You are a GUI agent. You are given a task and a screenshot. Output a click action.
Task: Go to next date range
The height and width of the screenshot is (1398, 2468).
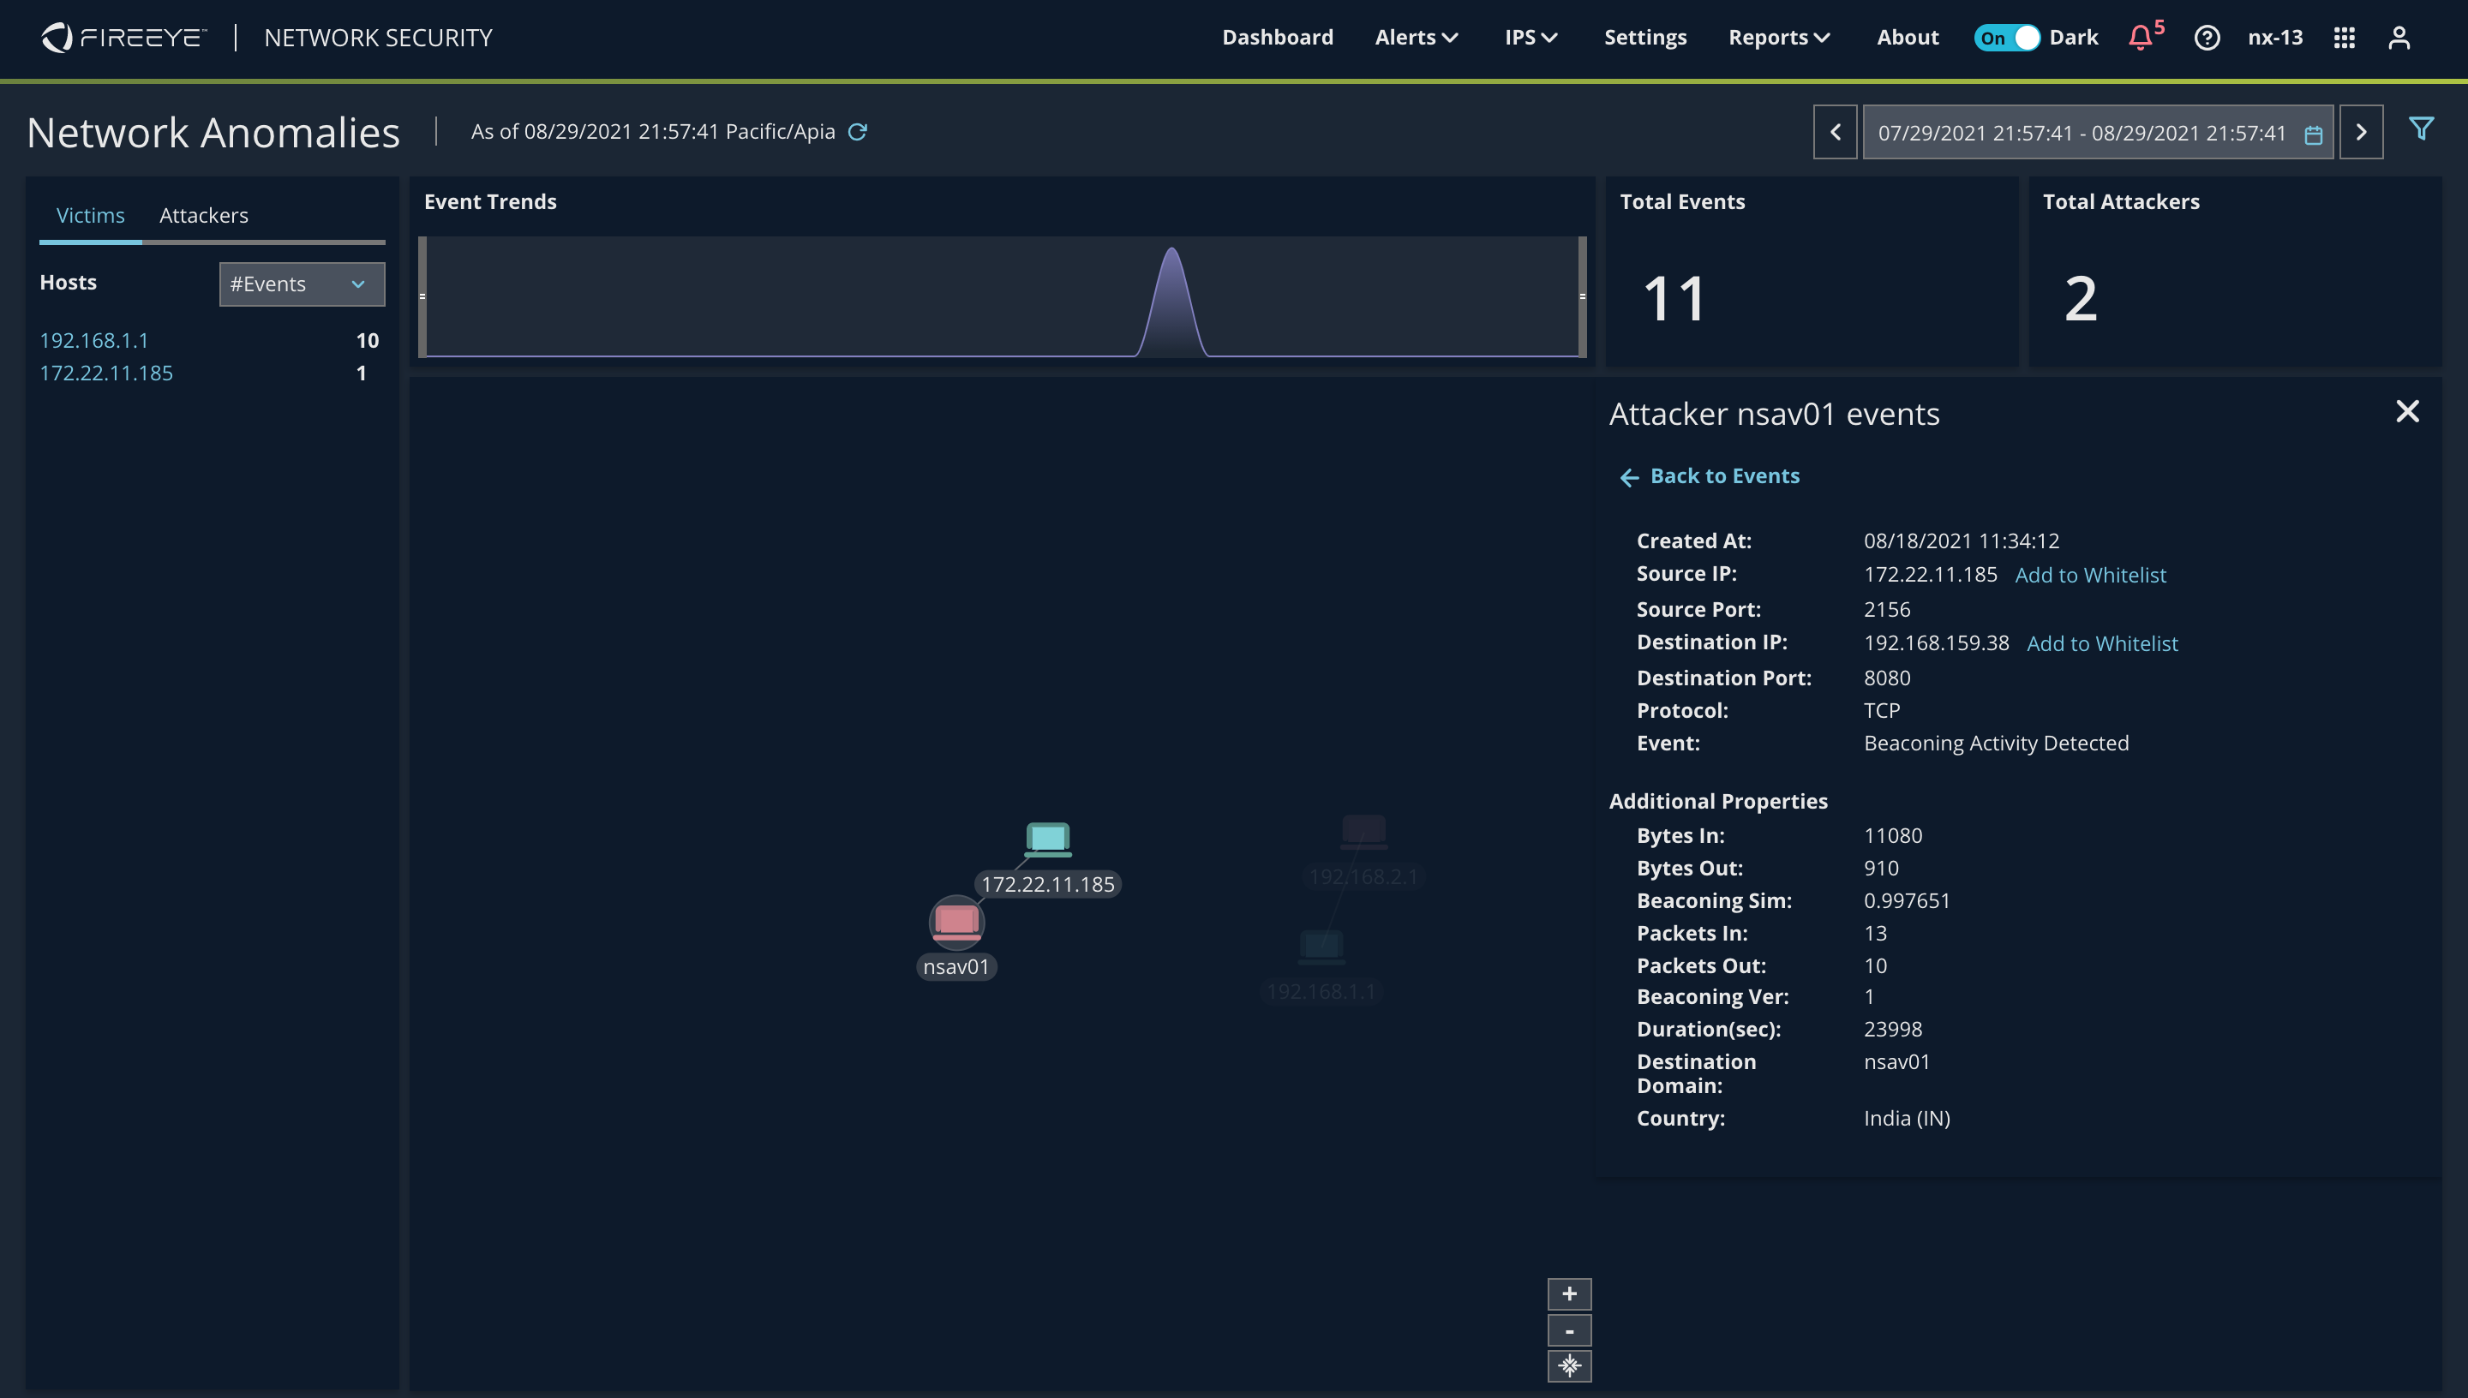2362,132
